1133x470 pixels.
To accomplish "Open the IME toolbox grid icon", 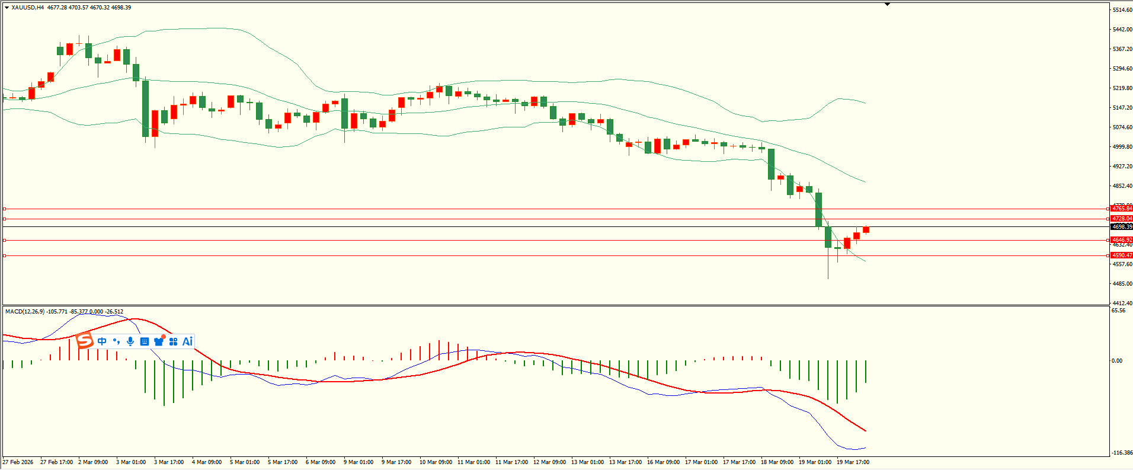I will pos(173,341).
